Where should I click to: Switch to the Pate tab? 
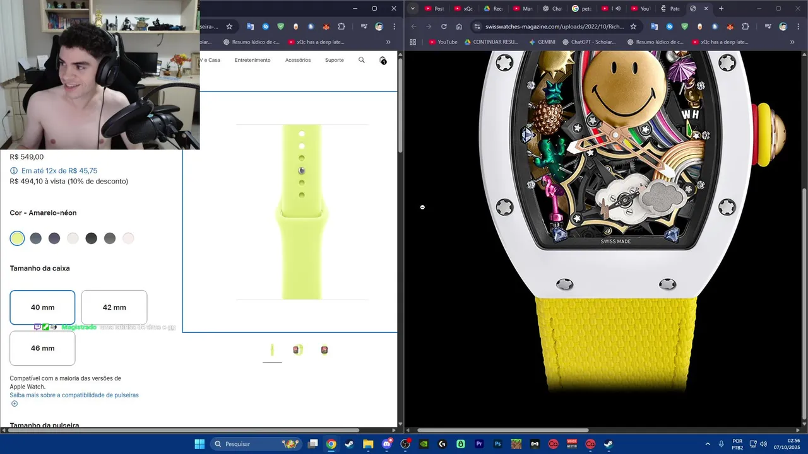669,8
